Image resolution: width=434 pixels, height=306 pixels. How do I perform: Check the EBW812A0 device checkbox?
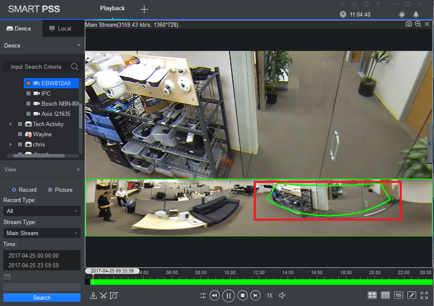click(x=28, y=83)
